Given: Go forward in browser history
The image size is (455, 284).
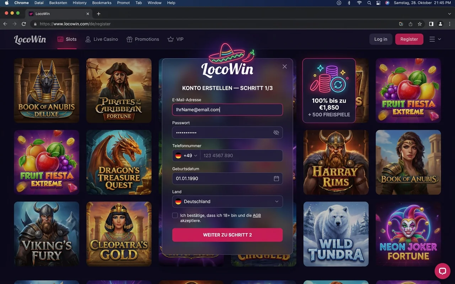Looking at the screenshot, I should tap(15, 24).
